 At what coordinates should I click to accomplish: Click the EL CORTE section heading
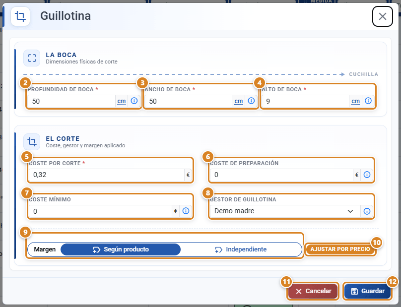(63, 138)
